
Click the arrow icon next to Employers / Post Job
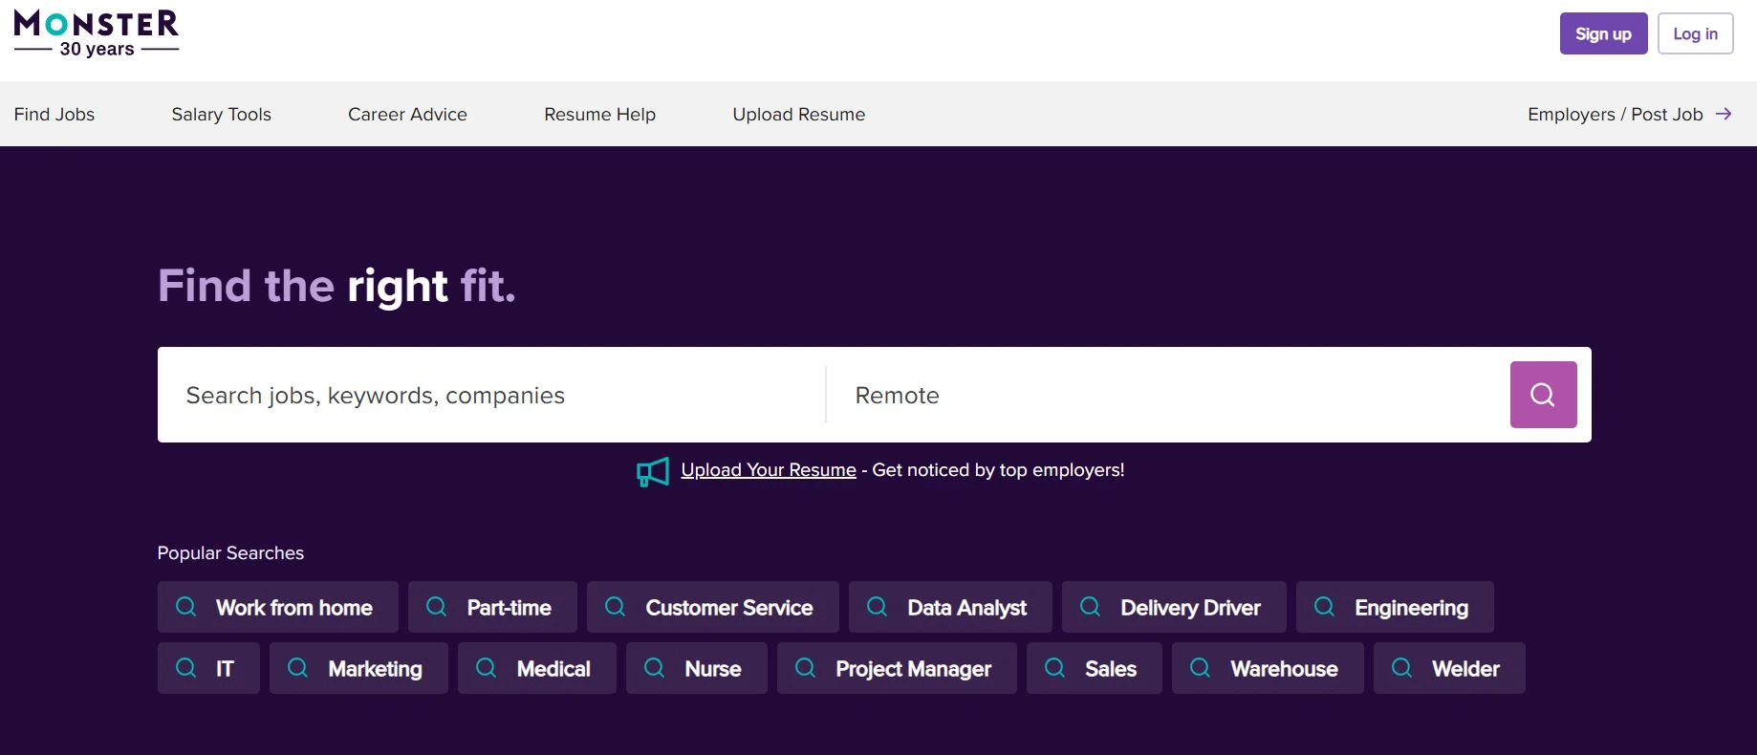point(1724,114)
